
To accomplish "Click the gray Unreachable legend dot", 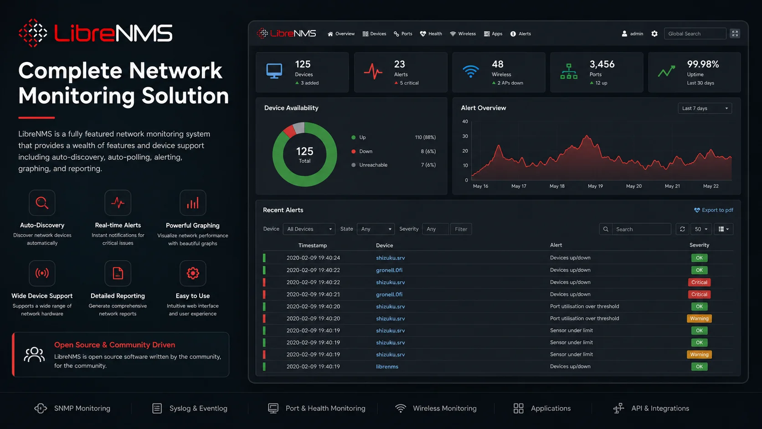I will click(354, 165).
